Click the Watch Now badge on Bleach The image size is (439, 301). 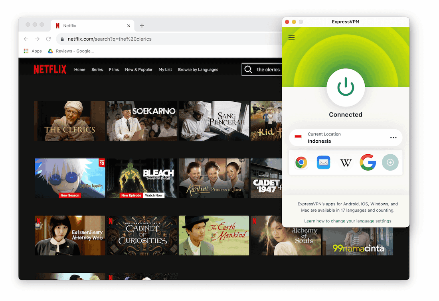153,195
